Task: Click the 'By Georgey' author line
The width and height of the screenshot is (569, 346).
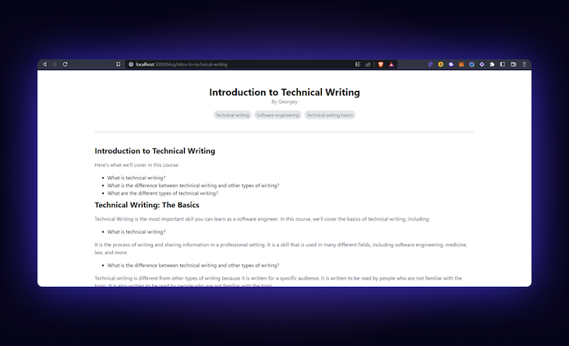Action: [284, 101]
